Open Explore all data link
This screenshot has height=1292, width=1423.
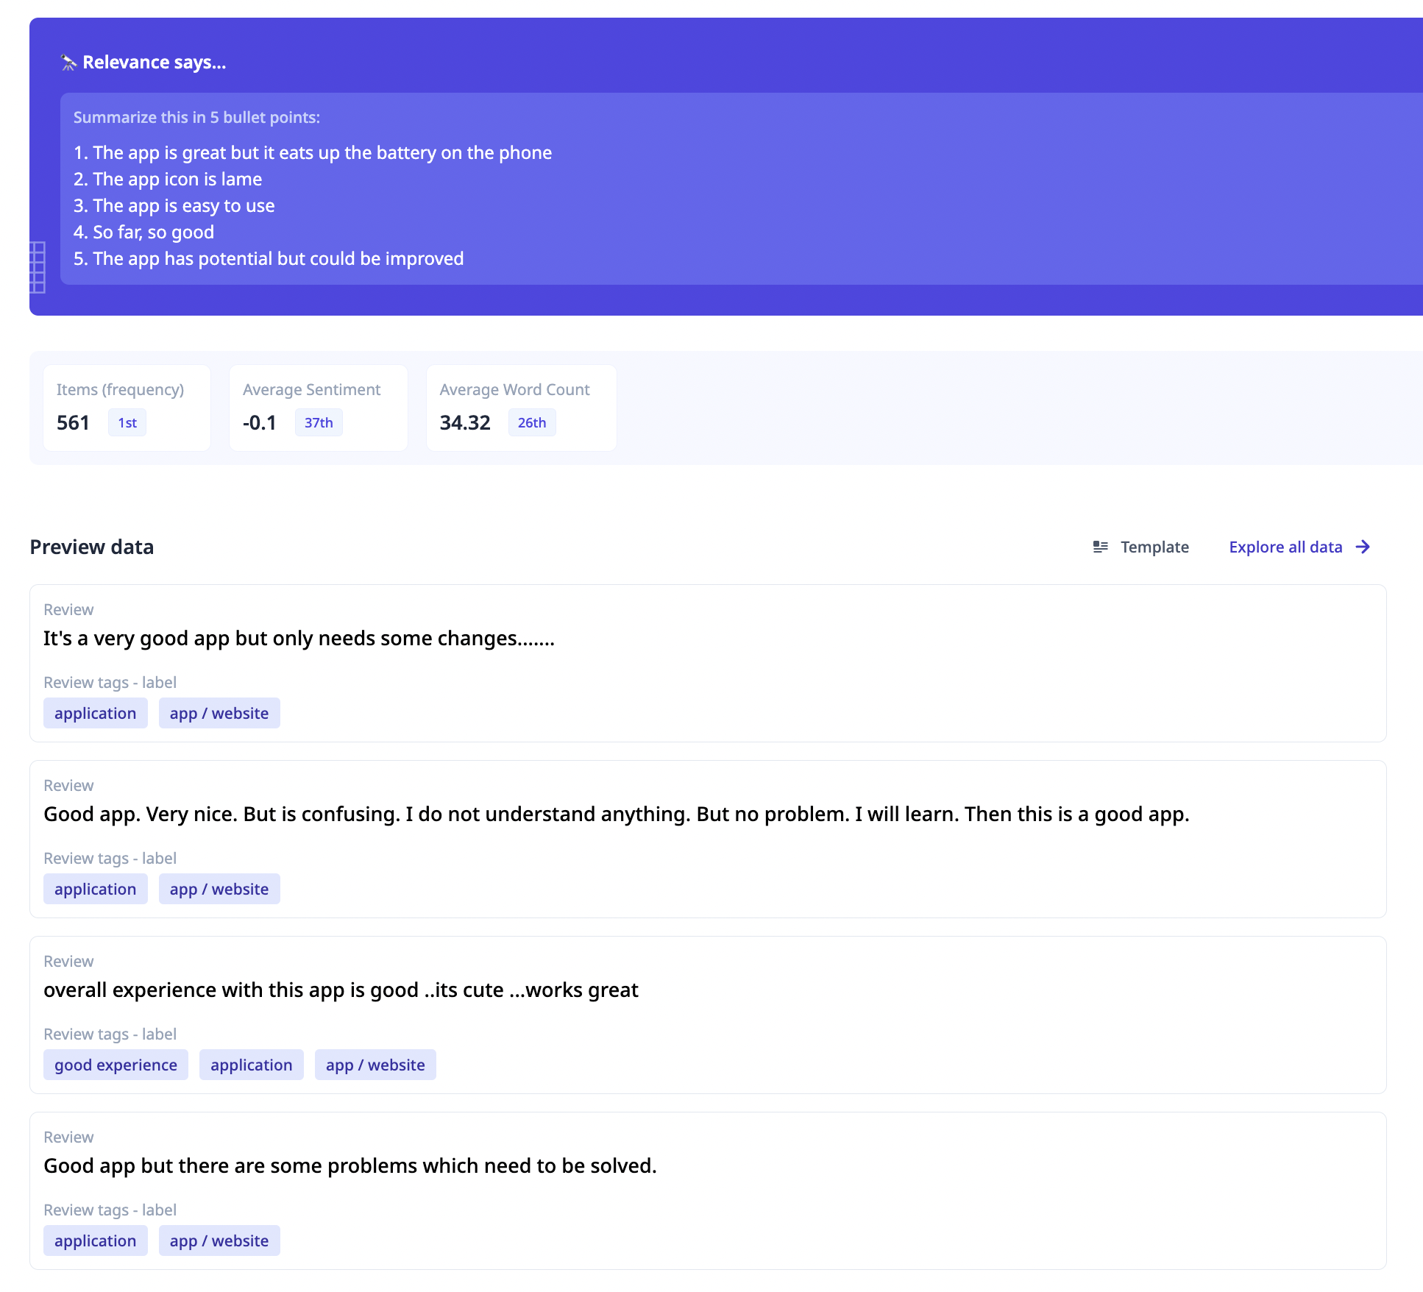tap(1285, 547)
